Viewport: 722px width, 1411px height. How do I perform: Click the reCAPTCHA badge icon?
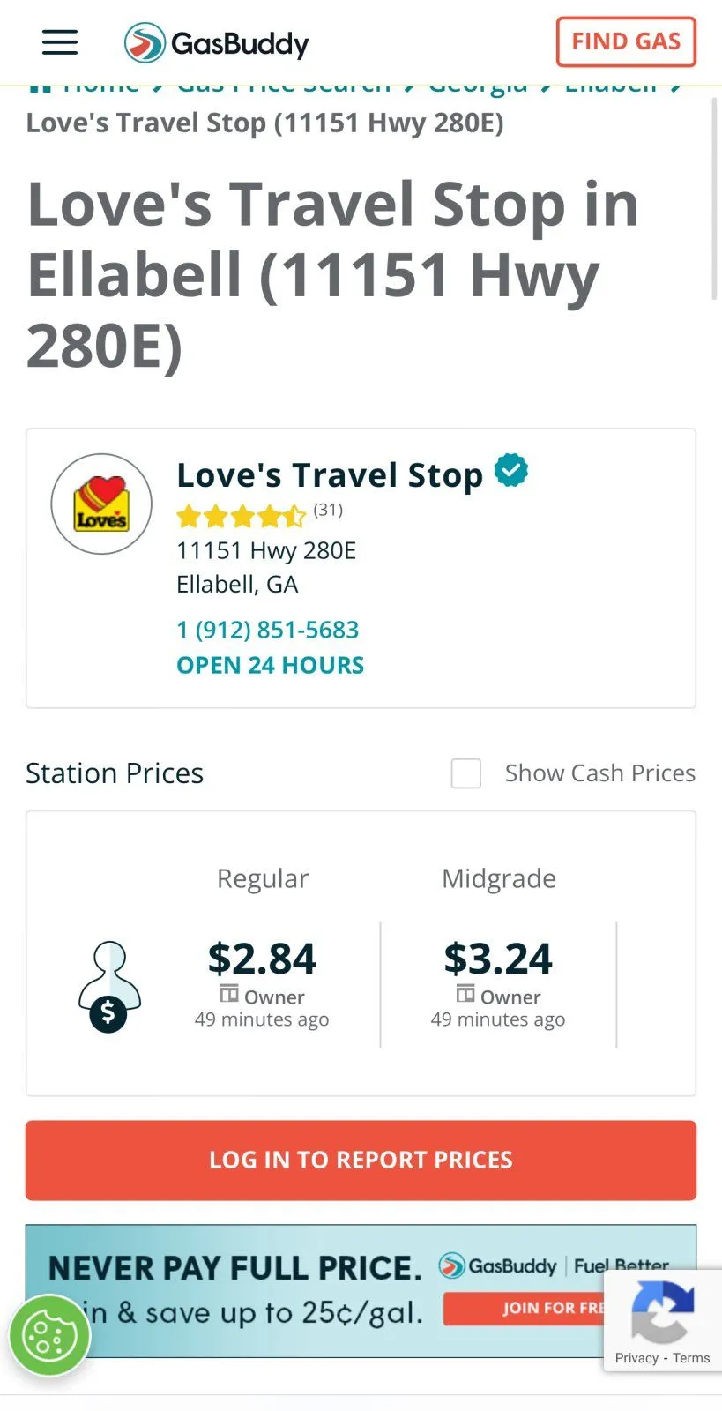pyautogui.click(x=662, y=1312)
